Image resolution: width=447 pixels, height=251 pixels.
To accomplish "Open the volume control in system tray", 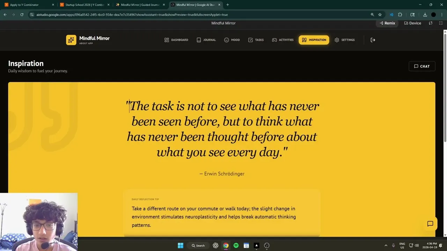I will [417, 245].
